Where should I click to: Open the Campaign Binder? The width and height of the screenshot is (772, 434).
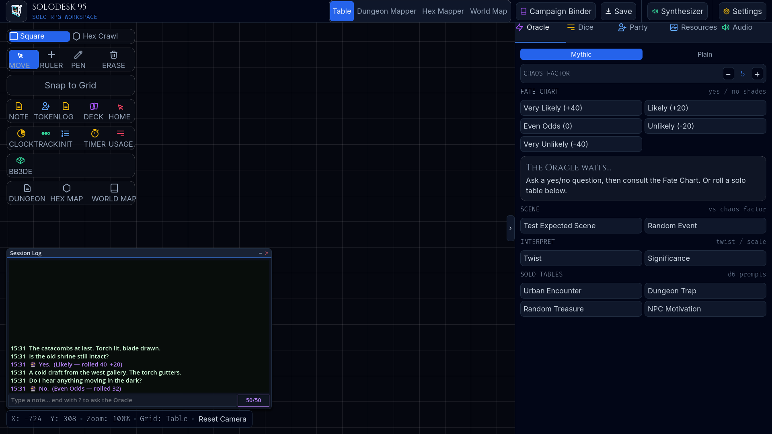click(556, 11)
